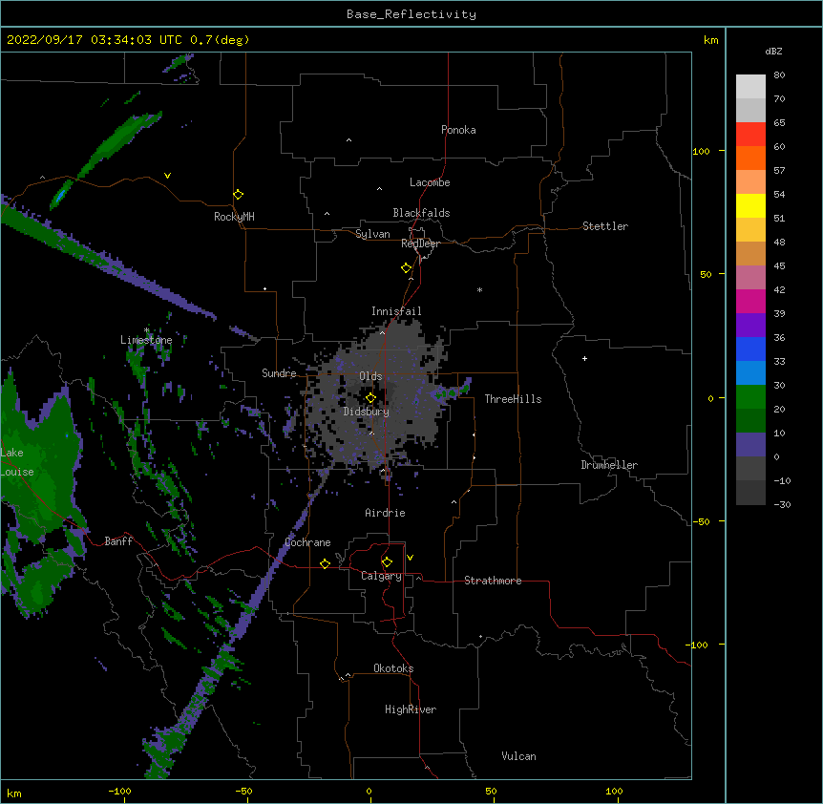Click the asterisk marker above Limestone
This screenshot has width=823, height=804.
click(146, 330)
